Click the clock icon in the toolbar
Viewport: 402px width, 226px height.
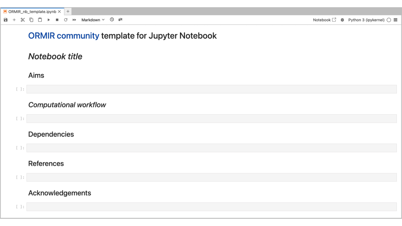[x=112, y=19]
